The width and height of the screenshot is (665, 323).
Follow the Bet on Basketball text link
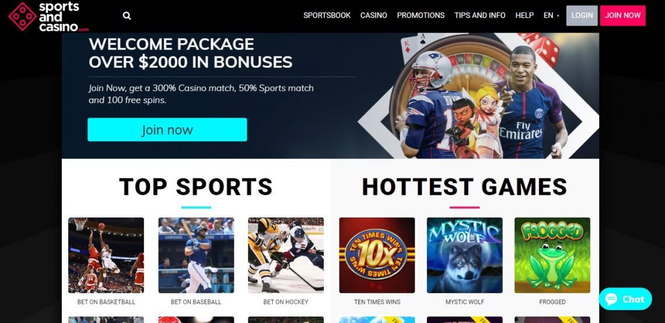[106, 302]
